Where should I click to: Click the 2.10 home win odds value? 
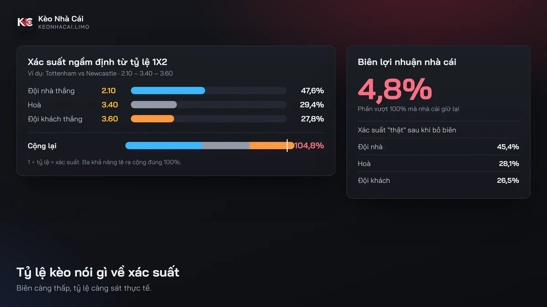[108, 91]
